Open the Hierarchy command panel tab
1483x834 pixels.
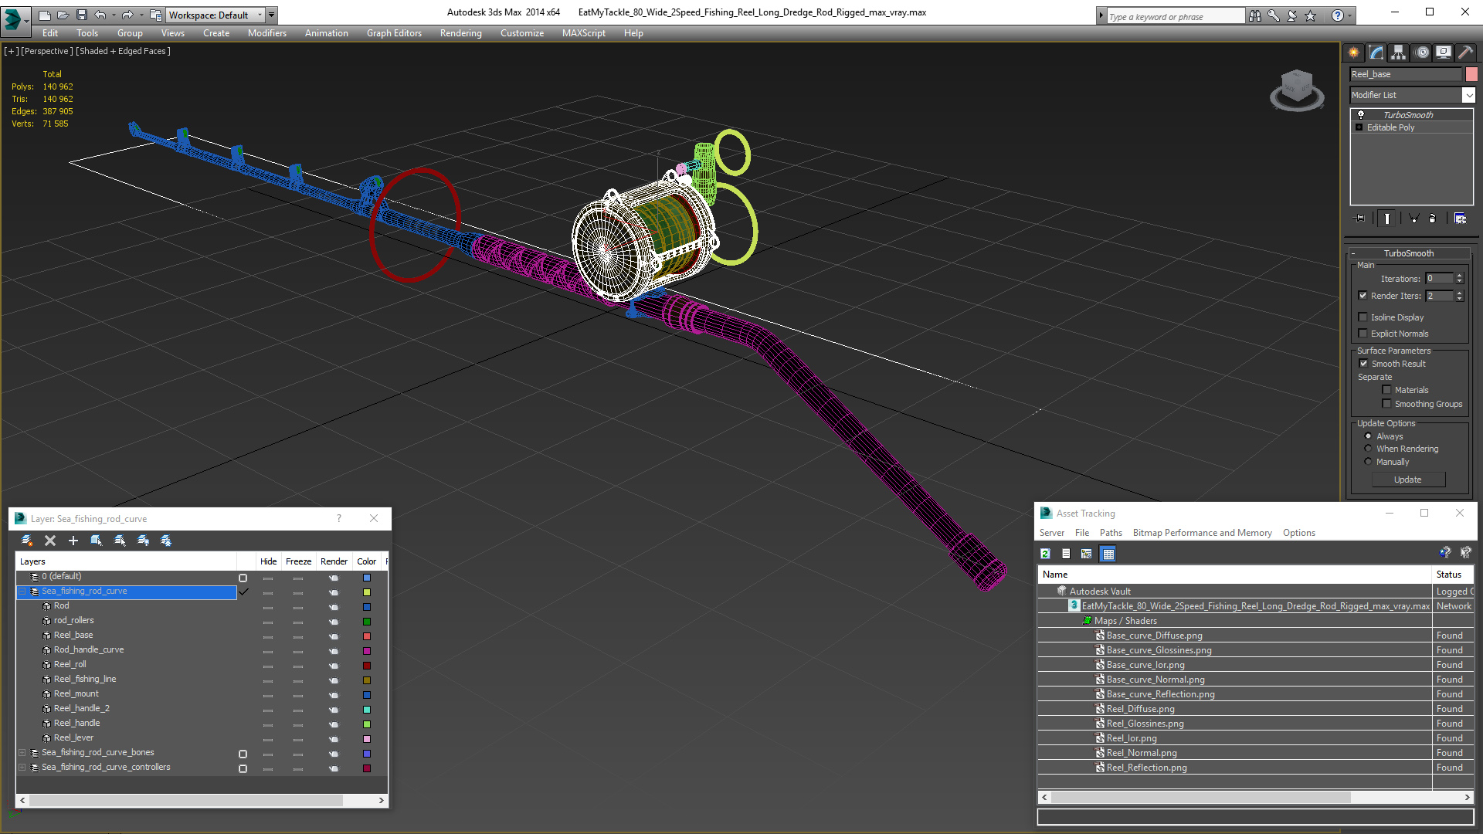[1399, 53]
